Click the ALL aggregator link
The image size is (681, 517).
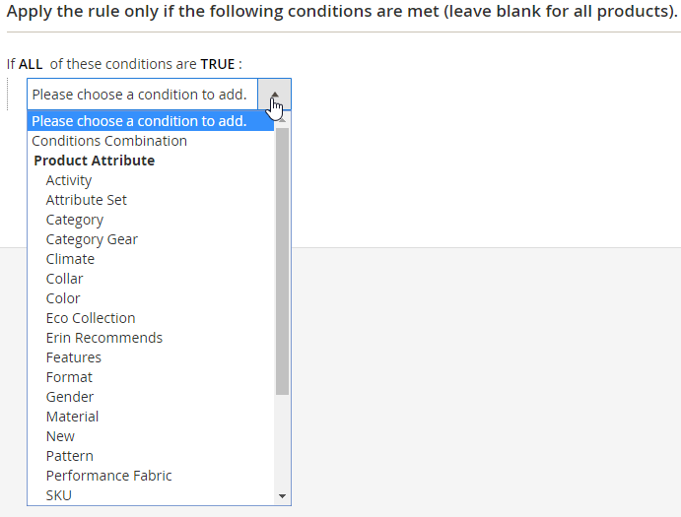tap(31, 64)
